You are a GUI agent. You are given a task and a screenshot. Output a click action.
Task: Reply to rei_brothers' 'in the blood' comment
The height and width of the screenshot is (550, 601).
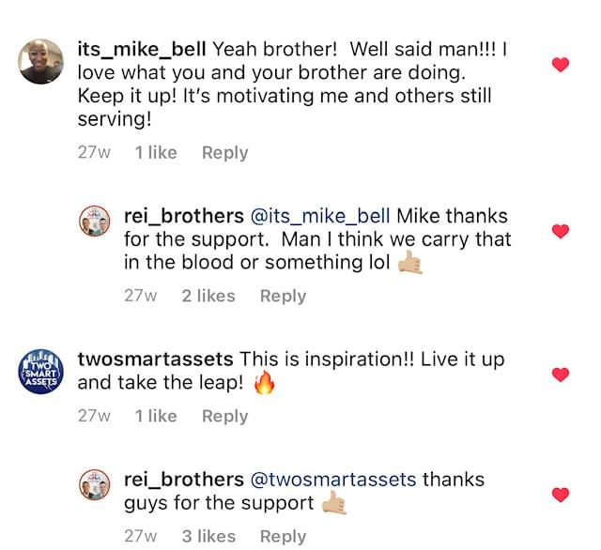[x=283, y=296]
